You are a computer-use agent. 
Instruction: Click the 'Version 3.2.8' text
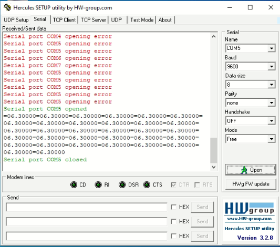tap(255, 238)
